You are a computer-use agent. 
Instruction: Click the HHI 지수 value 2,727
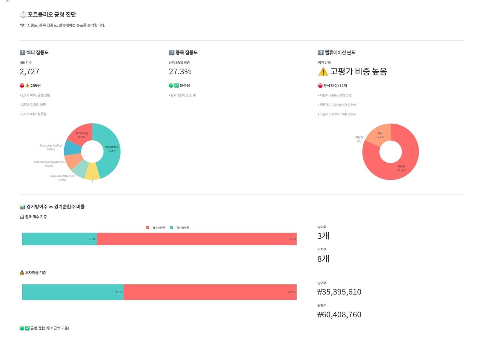pyautogui.click(x=29, y=72)
